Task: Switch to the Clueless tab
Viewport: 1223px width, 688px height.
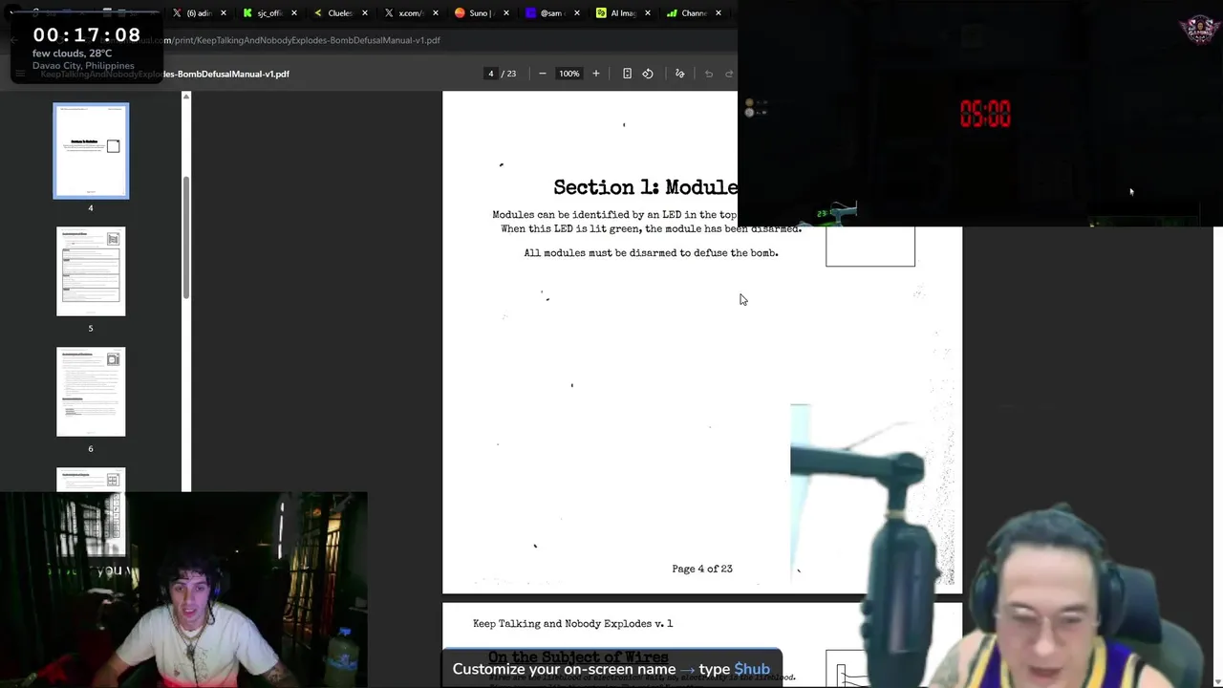Action: pos(333,13)
